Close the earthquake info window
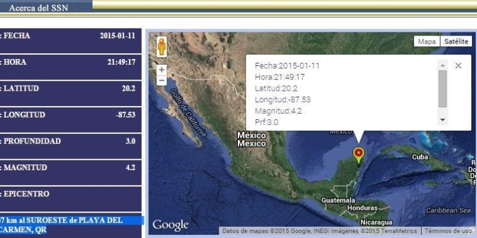The height and width of the screenshot is (238, 477). click(458, 65)
